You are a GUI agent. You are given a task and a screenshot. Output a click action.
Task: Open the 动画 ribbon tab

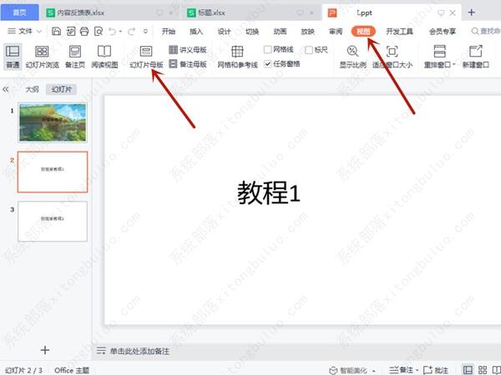[280, 32]
